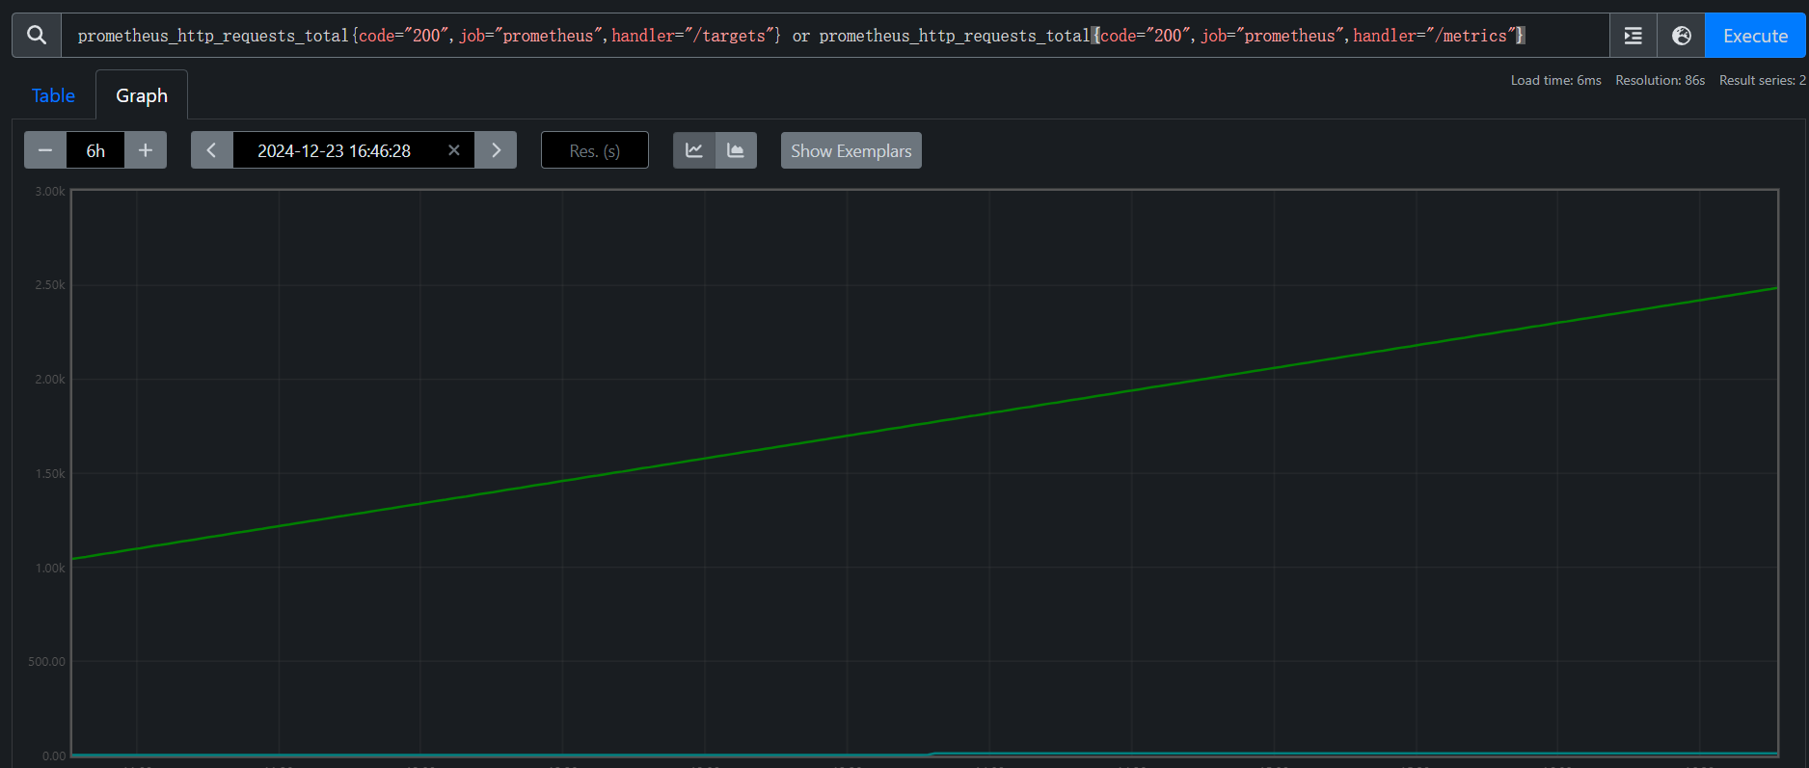Advance to the next time window using the right chevron

496,150
